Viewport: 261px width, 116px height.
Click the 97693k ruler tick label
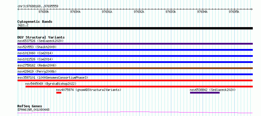coord(171,12)
